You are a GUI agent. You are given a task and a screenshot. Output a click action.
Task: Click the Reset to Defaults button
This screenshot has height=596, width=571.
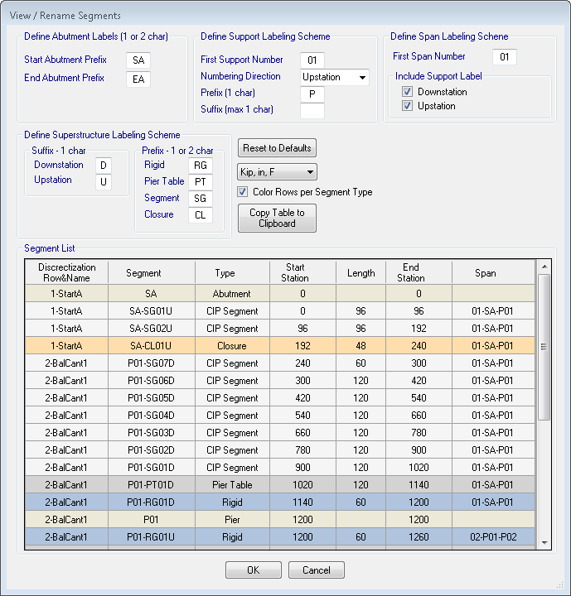277,148
